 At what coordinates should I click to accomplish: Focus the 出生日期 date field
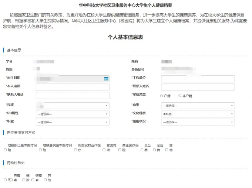pos(73,79)
